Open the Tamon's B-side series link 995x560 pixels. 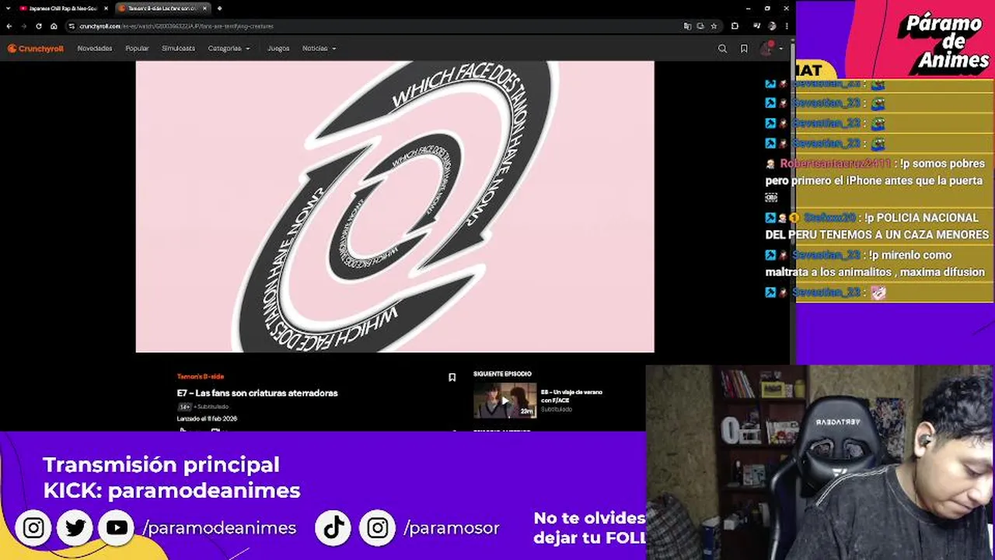(x=201, y=376)
